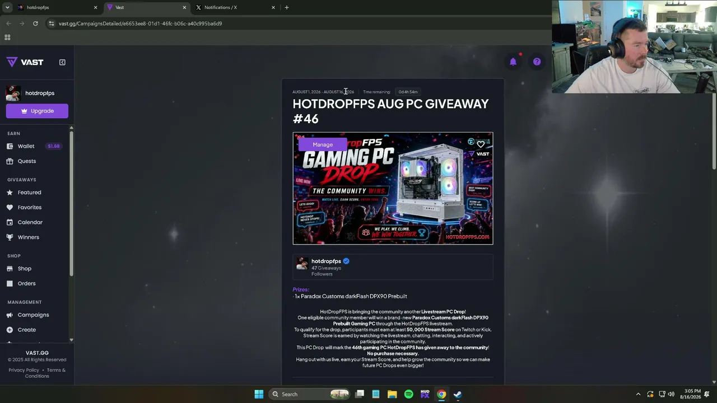The width and height of the screenshot is (717, 403).
Task: Open the apps grid in bookmarks bar
Action: tap(7, 38)
